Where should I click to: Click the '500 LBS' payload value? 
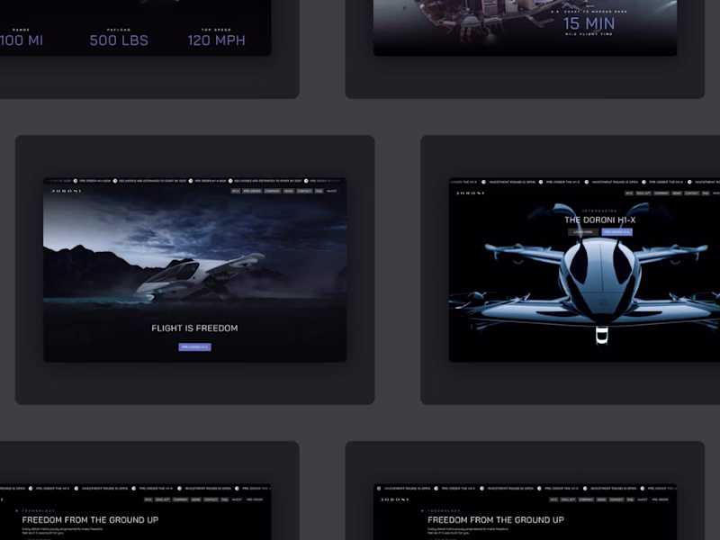(x=119, y=40)
